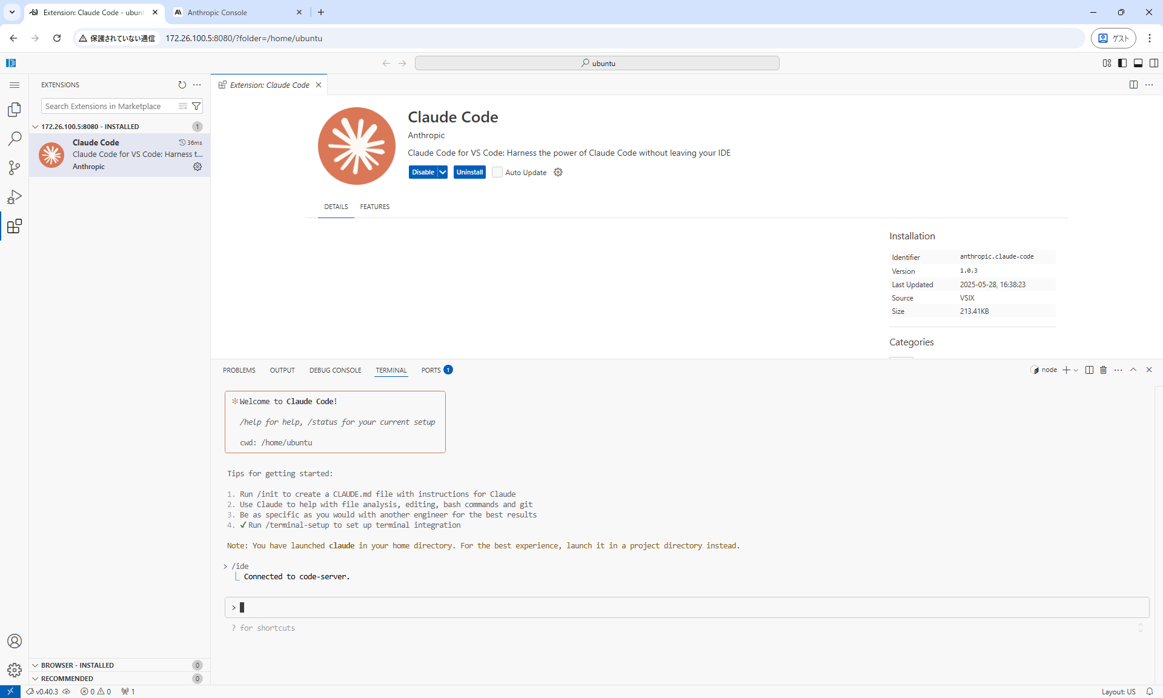Image resolution: width=1163 pixels, height=698 pixels.
Task: Clear extensions search results icon
Action: click(182, 106)
